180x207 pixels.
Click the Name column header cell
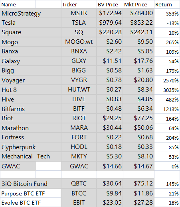(18, 4)
